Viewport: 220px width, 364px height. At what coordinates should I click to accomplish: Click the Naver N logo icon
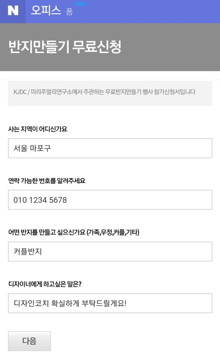point(13,11)
